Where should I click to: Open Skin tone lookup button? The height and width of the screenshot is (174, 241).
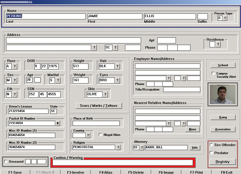click(x=105, y=94)
